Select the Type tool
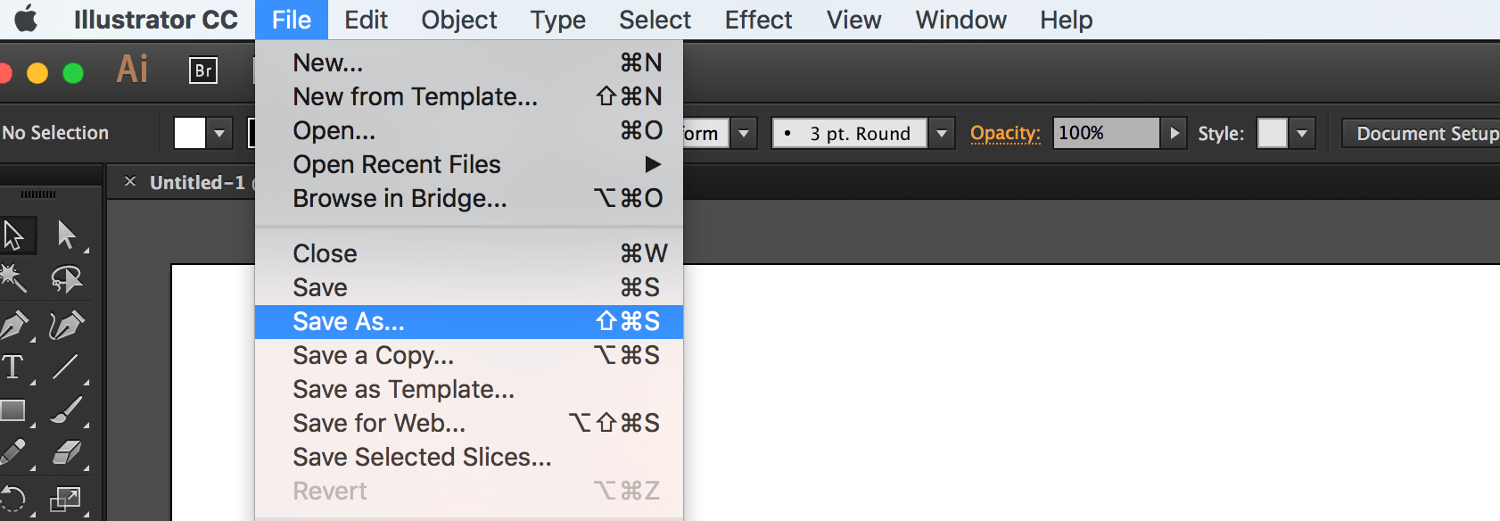The image size is (1500, 521). click(14, 367)
